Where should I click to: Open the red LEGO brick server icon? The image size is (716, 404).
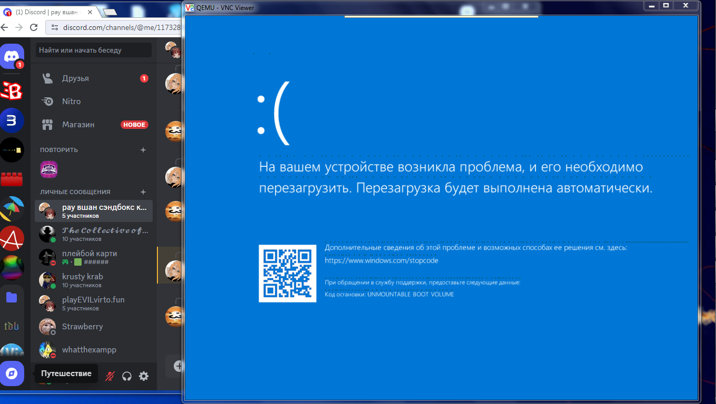tap(12, 179)
